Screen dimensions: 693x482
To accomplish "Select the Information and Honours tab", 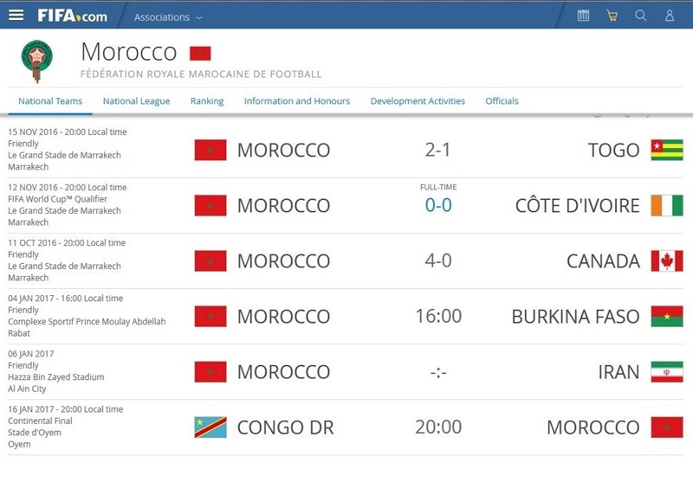I will 296,101.
